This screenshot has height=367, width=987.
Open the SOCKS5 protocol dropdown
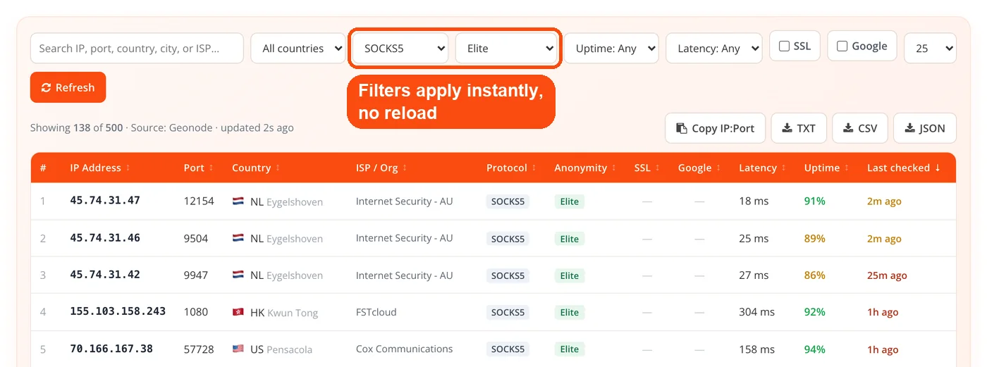coord(400,49)
